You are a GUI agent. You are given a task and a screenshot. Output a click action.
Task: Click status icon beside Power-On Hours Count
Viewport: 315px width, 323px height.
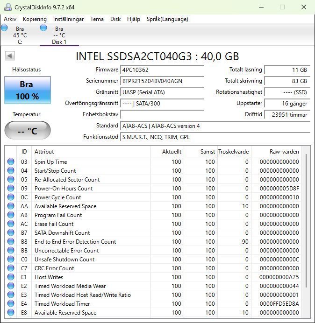pyautogui.click(x=11, y=189)
